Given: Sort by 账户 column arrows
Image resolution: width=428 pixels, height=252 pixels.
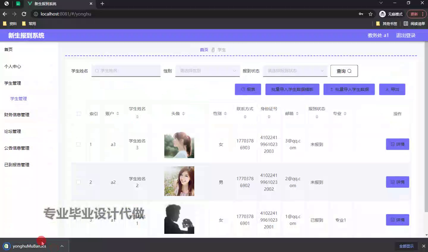Looking at the screenshot, I should point(118,114).
